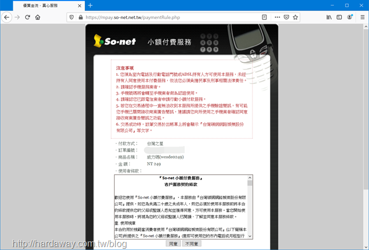Click the 使用者條款 label
The width and height of the screenshot is (369, 250).
(x=130, y=171)
